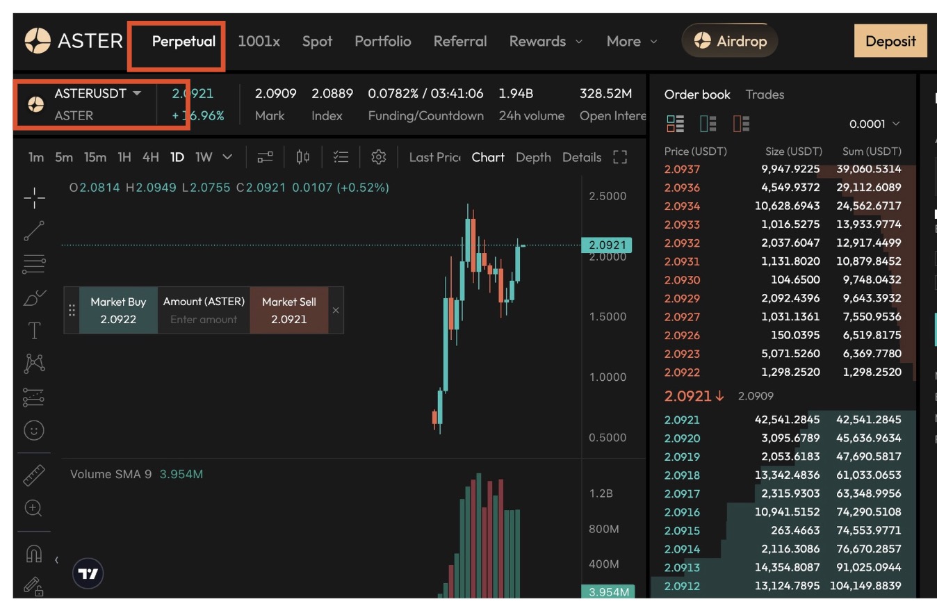Open the emoji sticker tool

click(x=34, y=431)
